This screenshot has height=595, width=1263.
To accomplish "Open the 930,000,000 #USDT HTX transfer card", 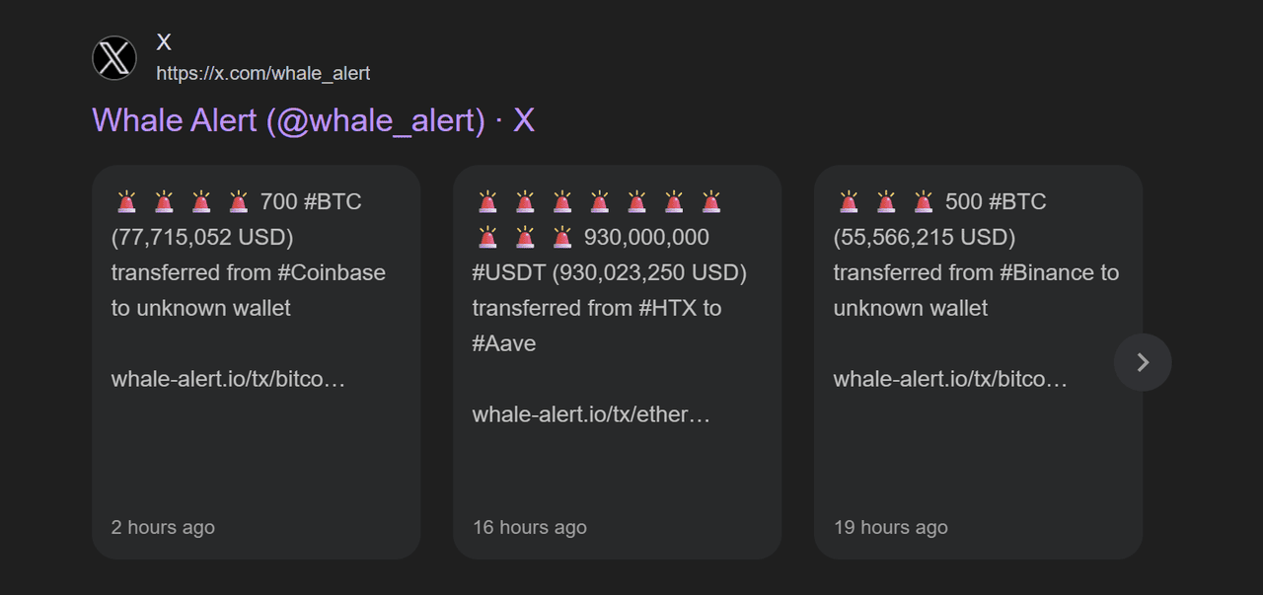I will tap(618, 362).
